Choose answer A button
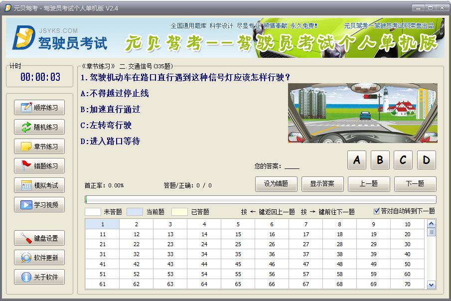 click(357, 160)
